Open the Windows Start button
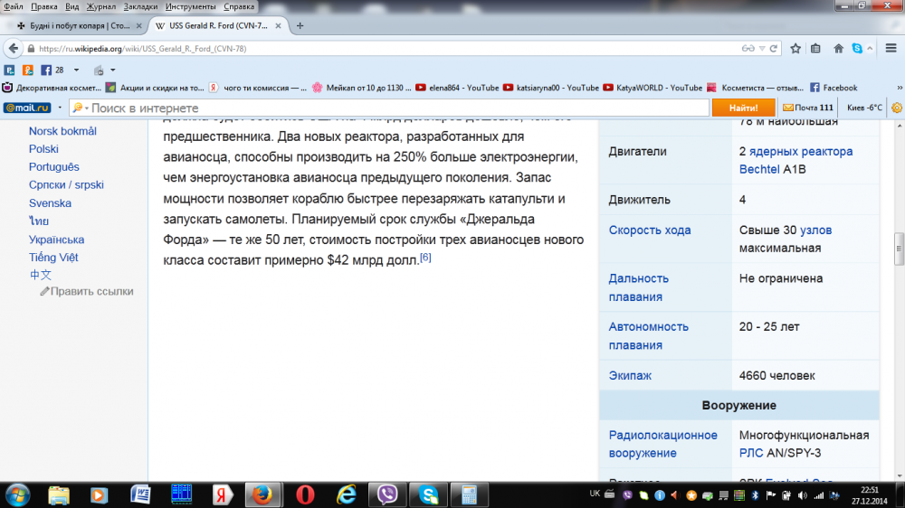The image size is (905, 508). 17,494
